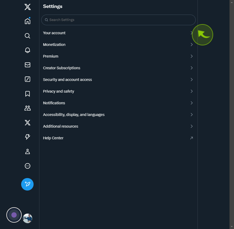Open the Messages envelope icon
This screenshot has height=229, width=234.
(27, 65)
